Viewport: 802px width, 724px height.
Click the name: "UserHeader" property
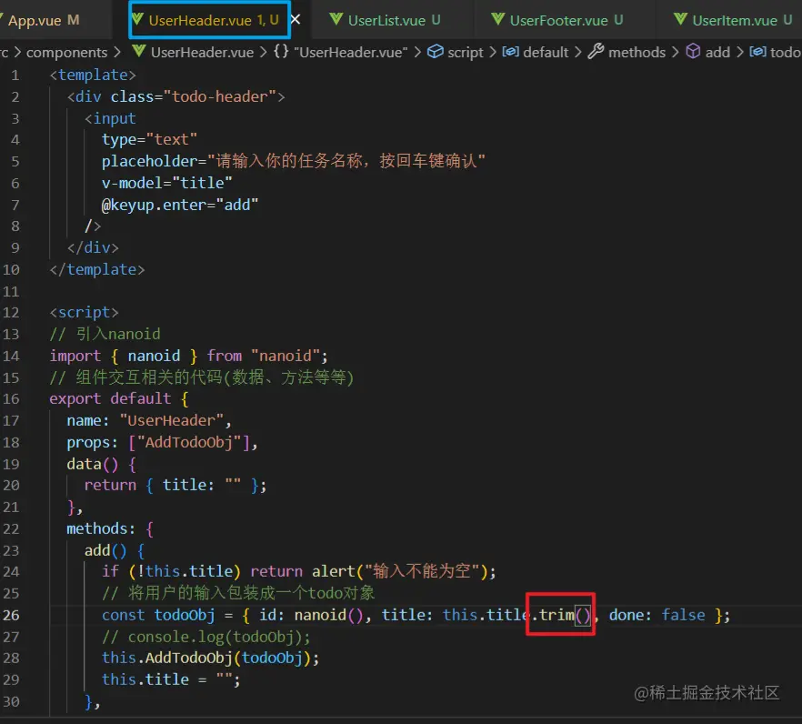(x=149, y=420)
